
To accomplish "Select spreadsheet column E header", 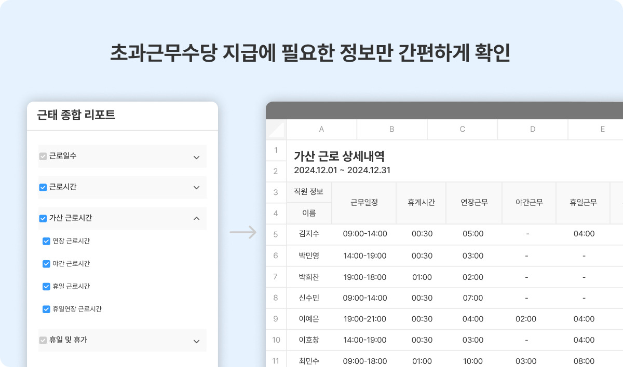I will point(596,129).
